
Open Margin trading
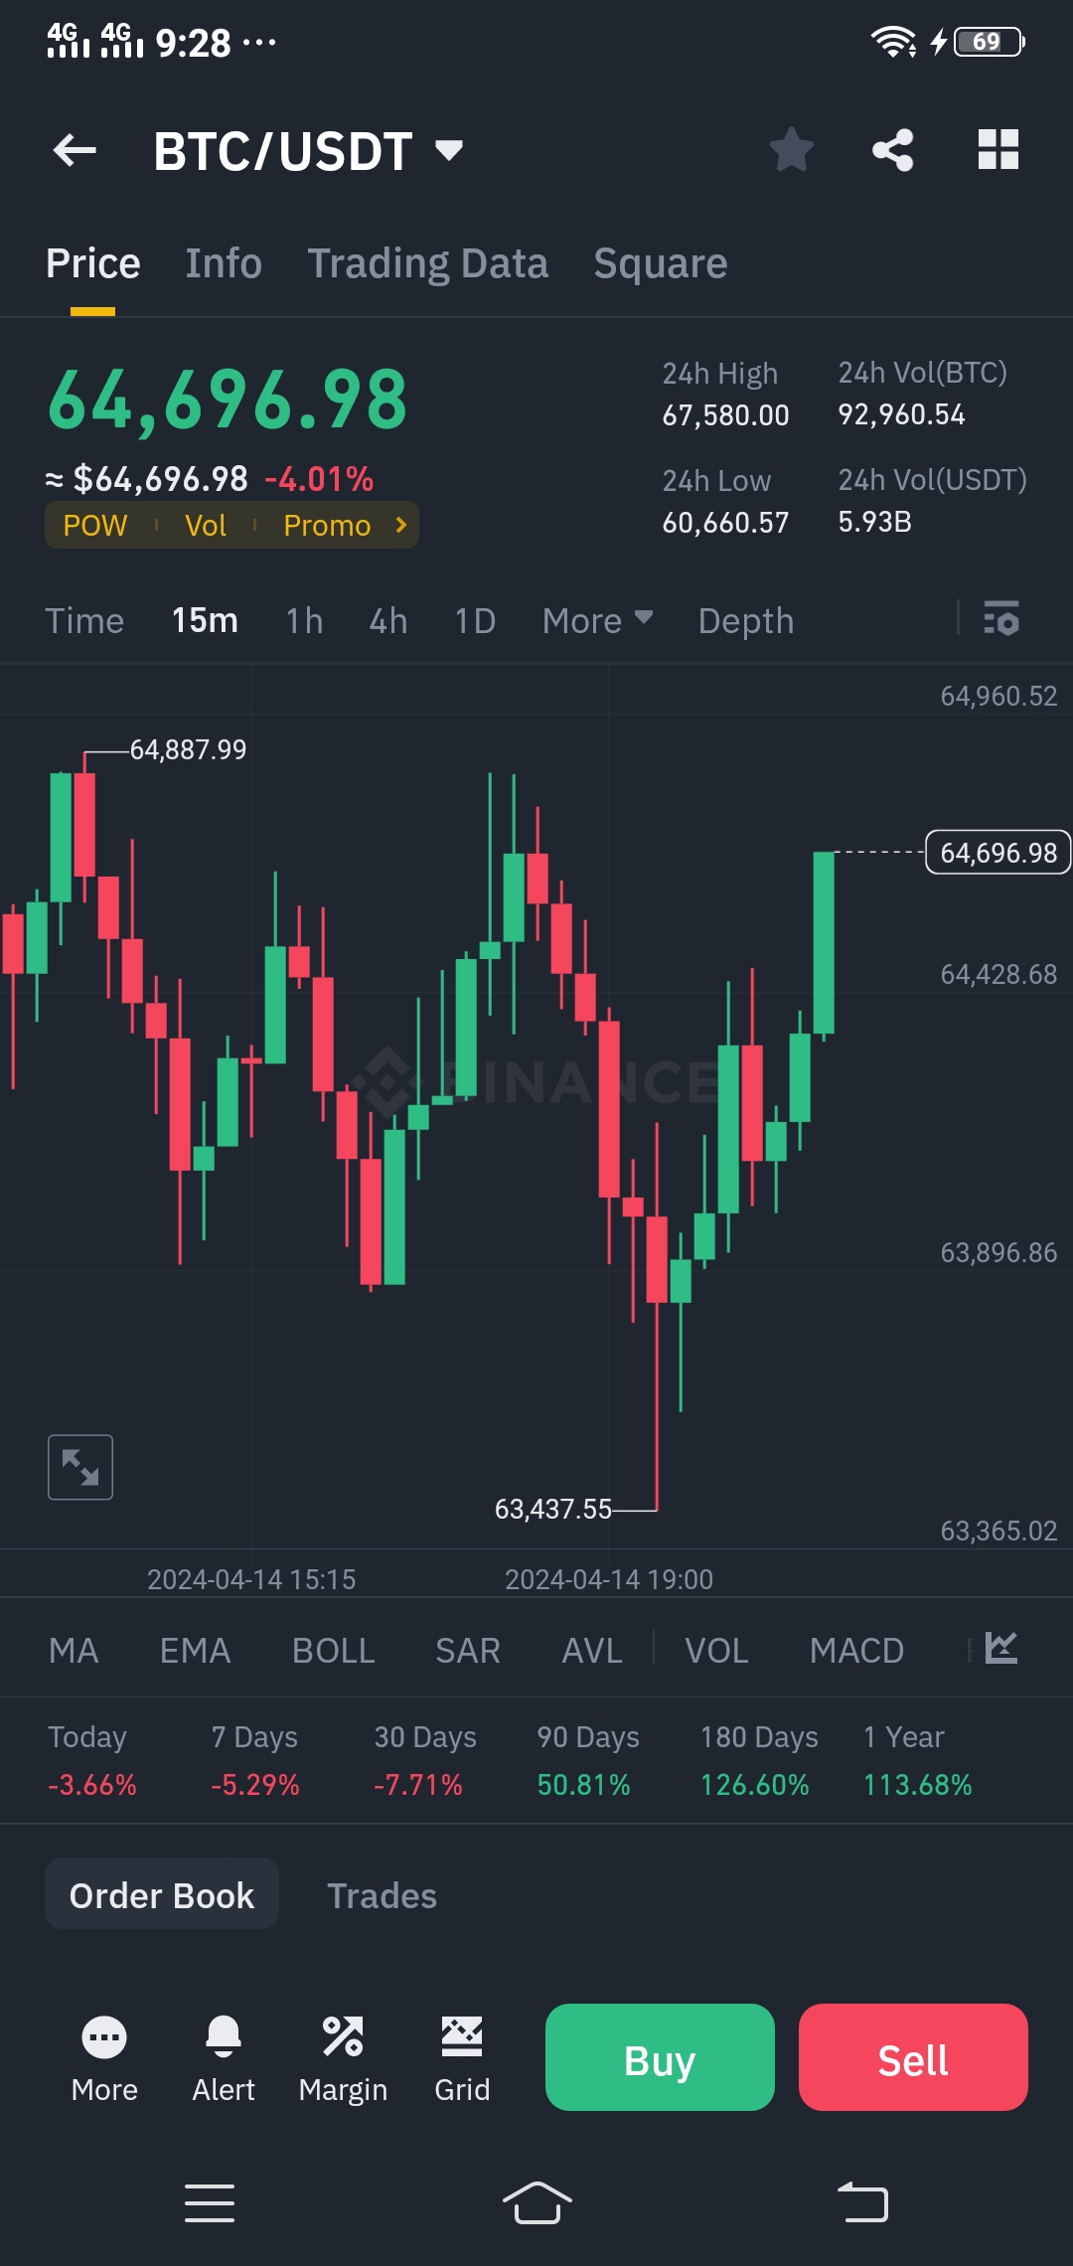(x=343, y=2059)
